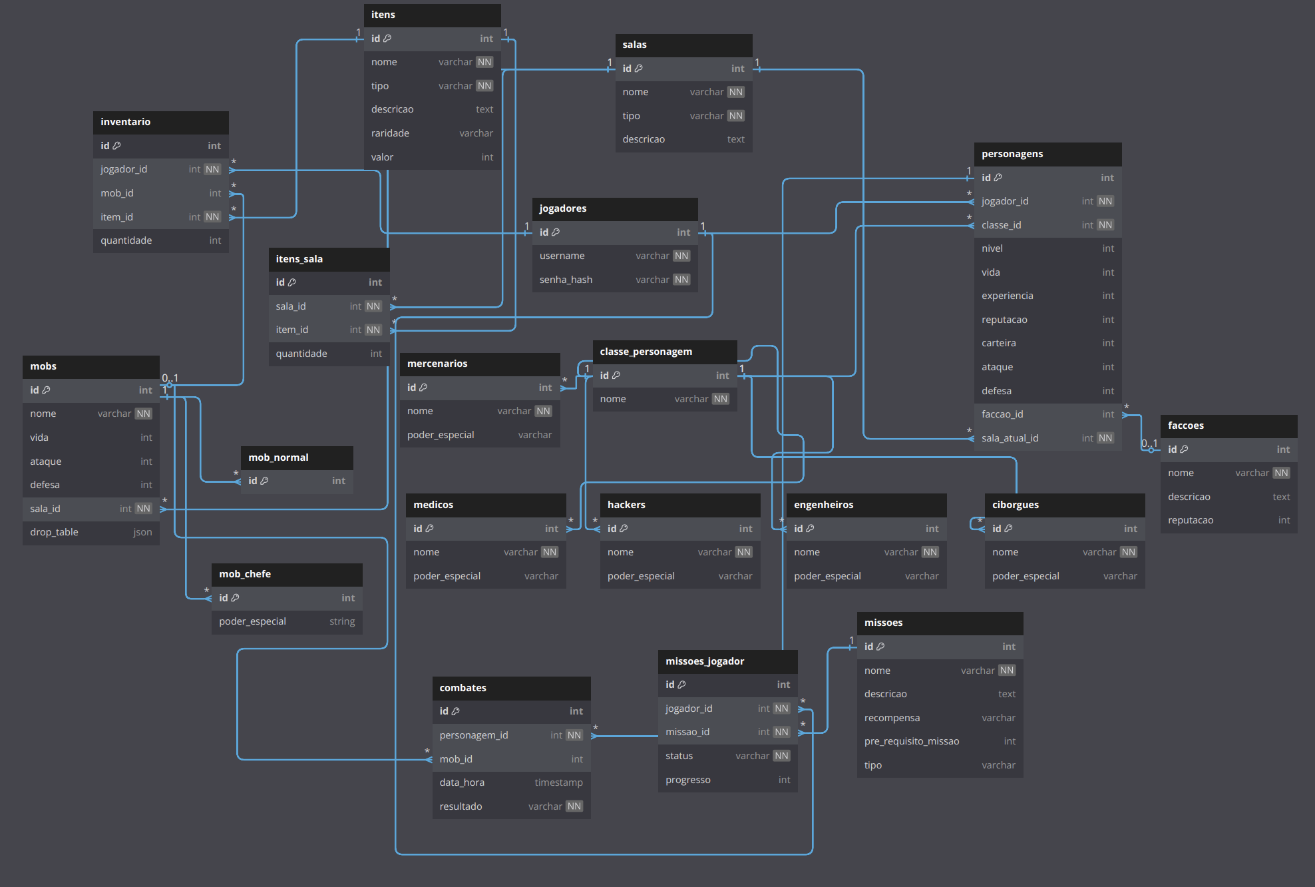Click the key icon in itens id row
This screenshot has width=1315, height=887.
(387, 39)
